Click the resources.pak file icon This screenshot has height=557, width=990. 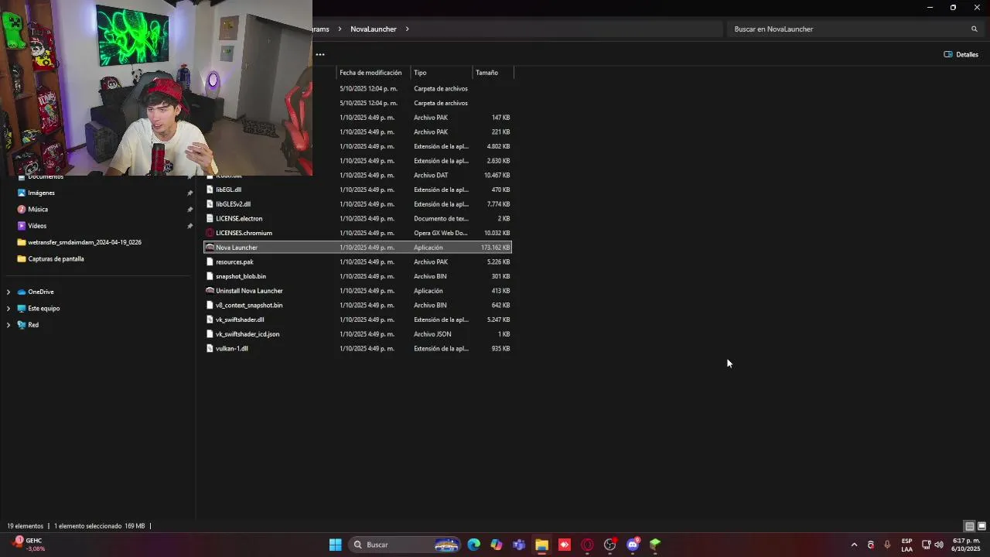tap(210, 262)
